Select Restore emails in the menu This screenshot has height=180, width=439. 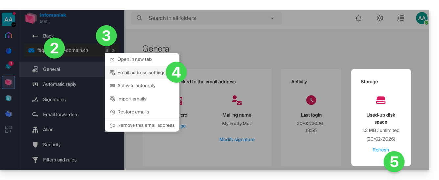[x=133, y=112]
